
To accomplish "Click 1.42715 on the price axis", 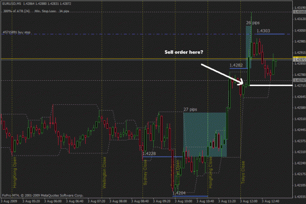I will click(300, 86).
